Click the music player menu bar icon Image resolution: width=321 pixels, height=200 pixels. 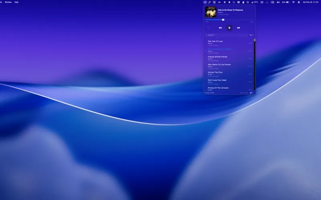205,2
